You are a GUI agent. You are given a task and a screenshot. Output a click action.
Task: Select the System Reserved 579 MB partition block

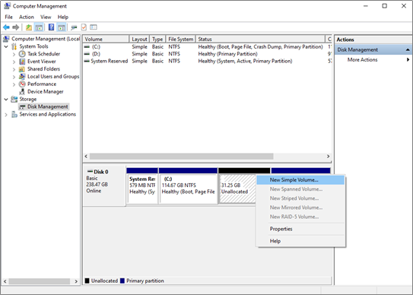pos(142,186)
